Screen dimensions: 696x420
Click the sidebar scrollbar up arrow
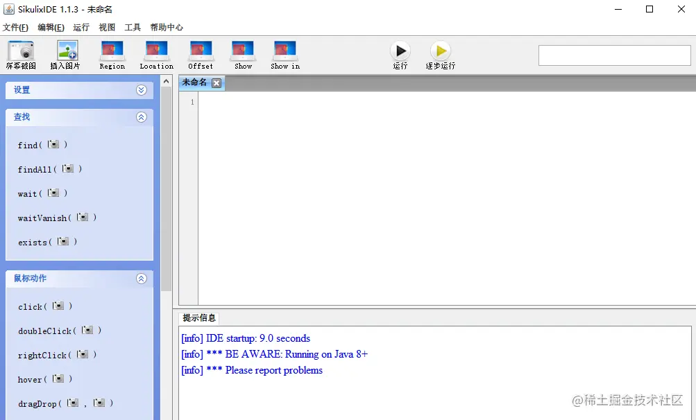coord(166,81)
